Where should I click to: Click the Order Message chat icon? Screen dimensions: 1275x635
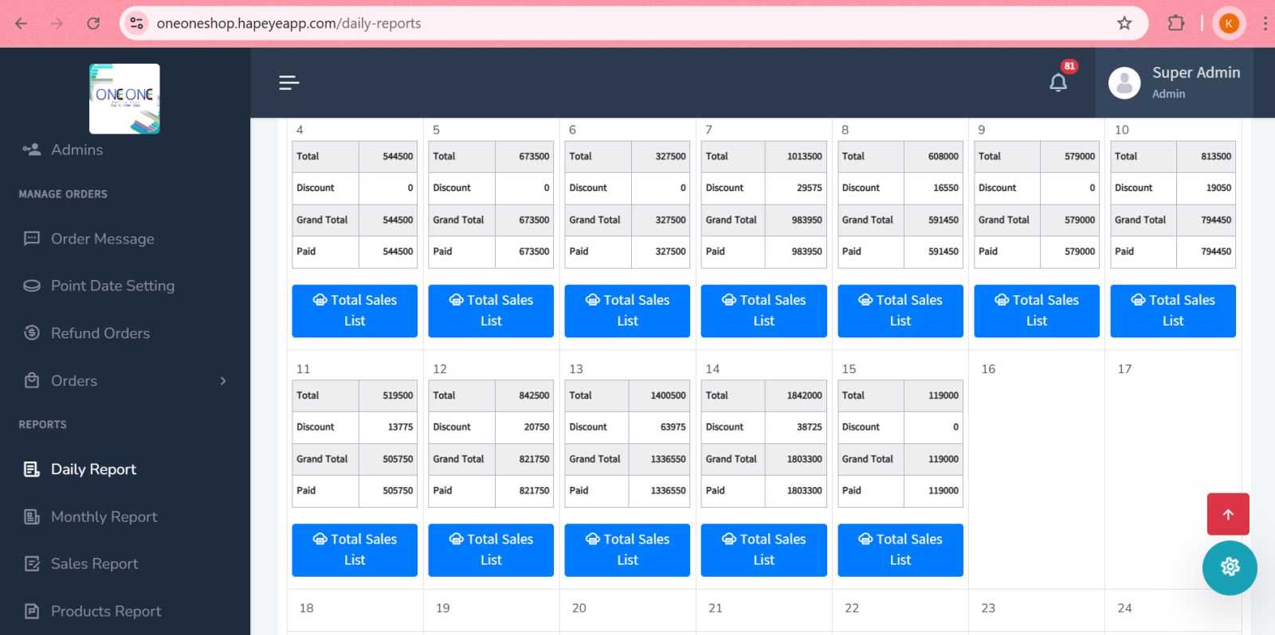click(x=32, y=238)
